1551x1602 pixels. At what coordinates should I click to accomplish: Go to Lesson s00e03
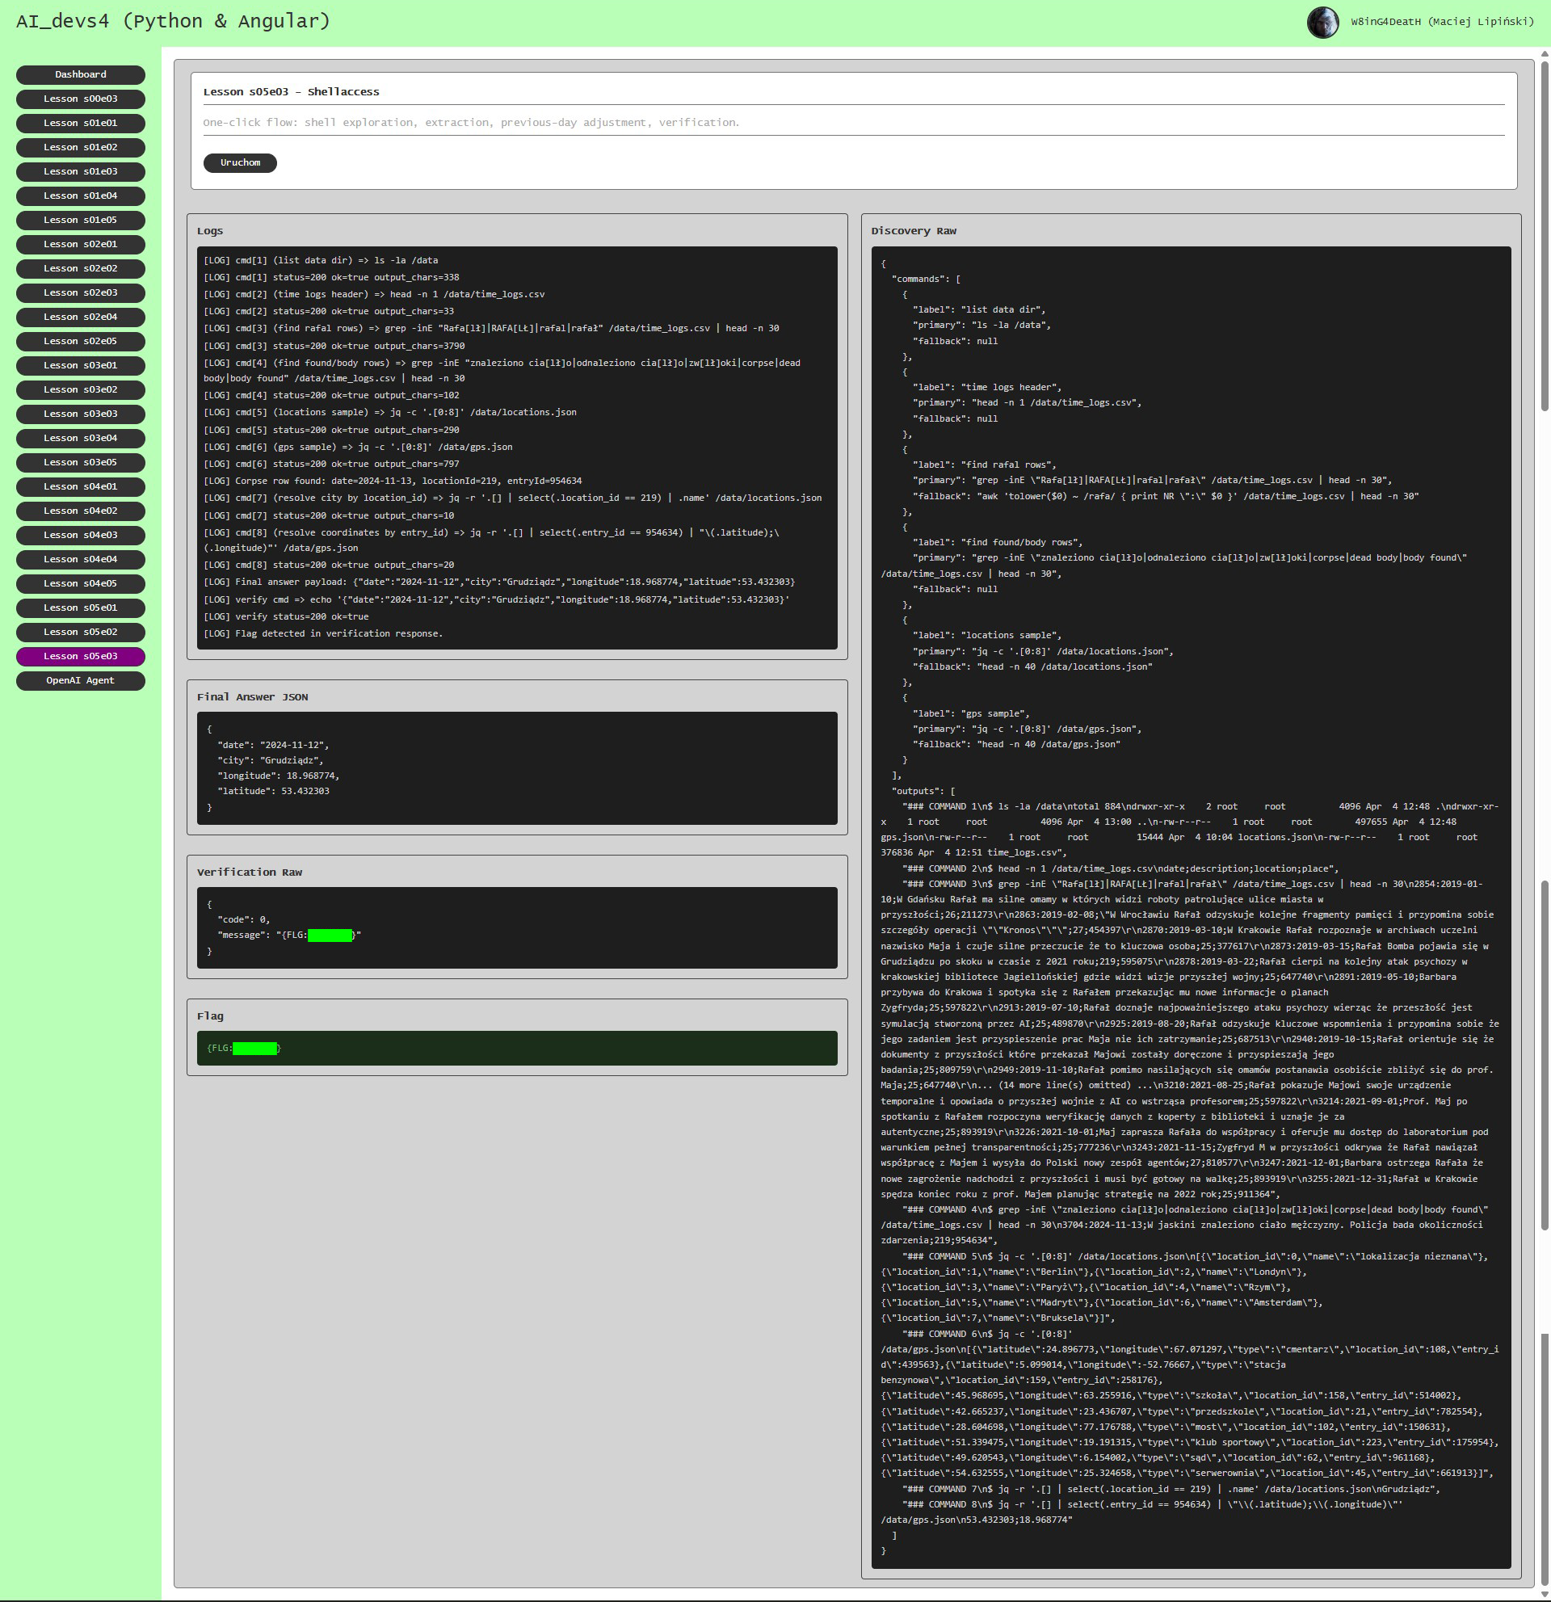coord(80,99)
